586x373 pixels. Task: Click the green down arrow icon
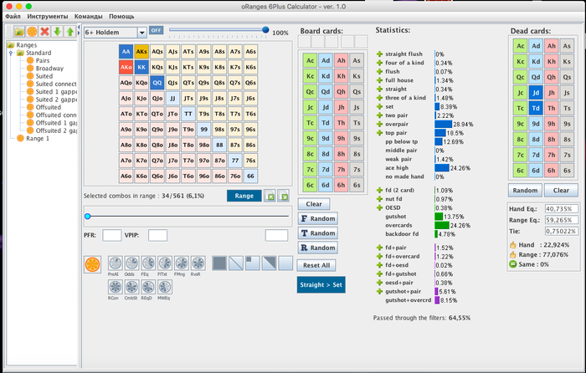coord(57,32)
